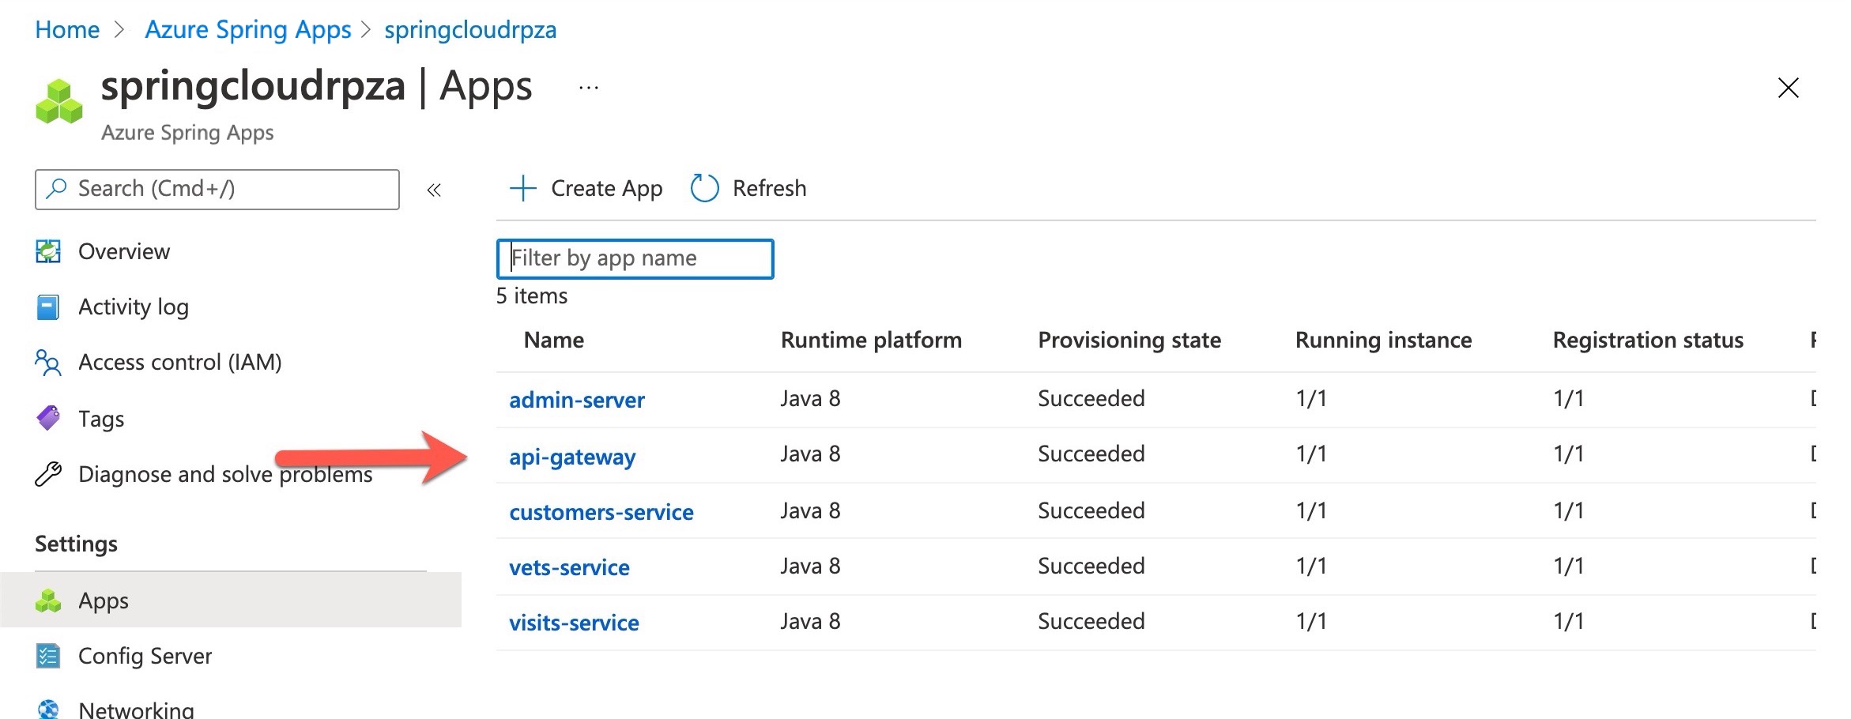Select the Tags icon
Viewport: 1851px width, 719px height.
pyautogui.click(x=48, y=418)
